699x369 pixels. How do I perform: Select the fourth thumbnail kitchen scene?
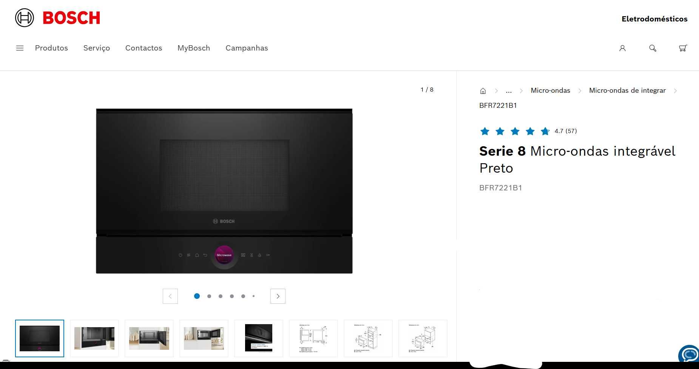click(x=204, y=338)
